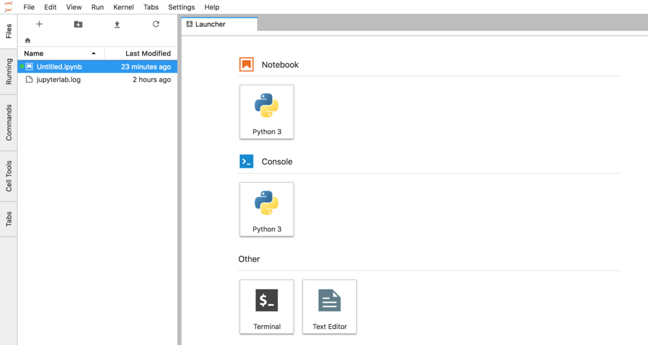This screenshot has height=345, width=648.
Task: Launch a Python 3 console
Action: click(266, 210)
